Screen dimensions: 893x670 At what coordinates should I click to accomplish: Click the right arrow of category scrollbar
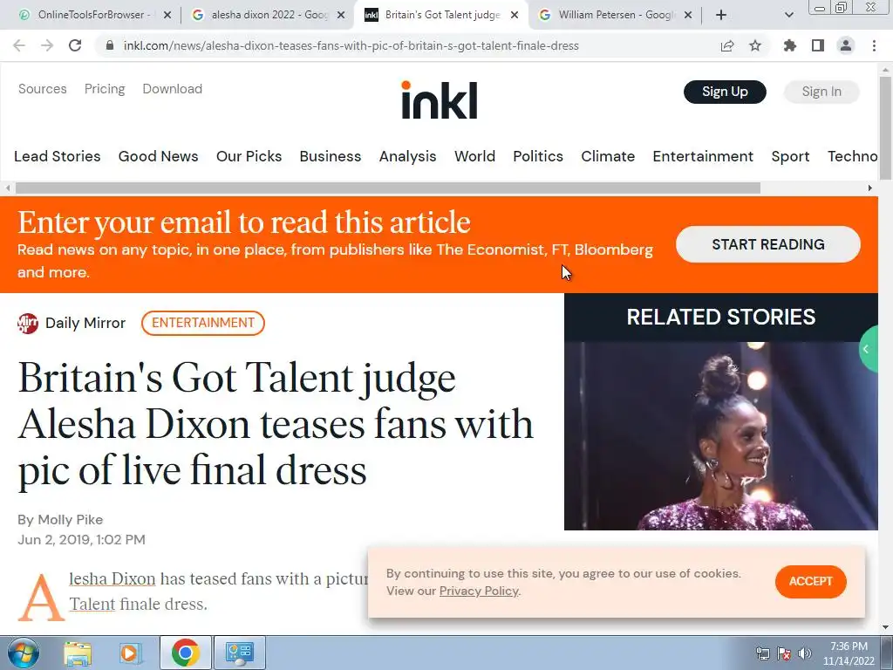coord(869,188)
